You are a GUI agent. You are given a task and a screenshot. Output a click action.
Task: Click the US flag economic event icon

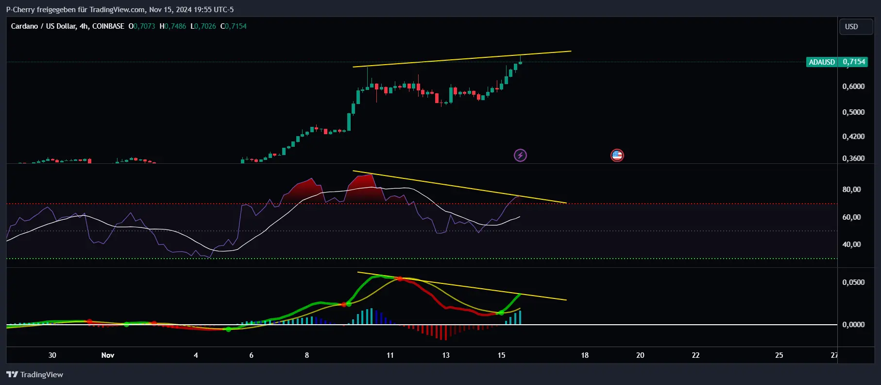coord(617,156)
